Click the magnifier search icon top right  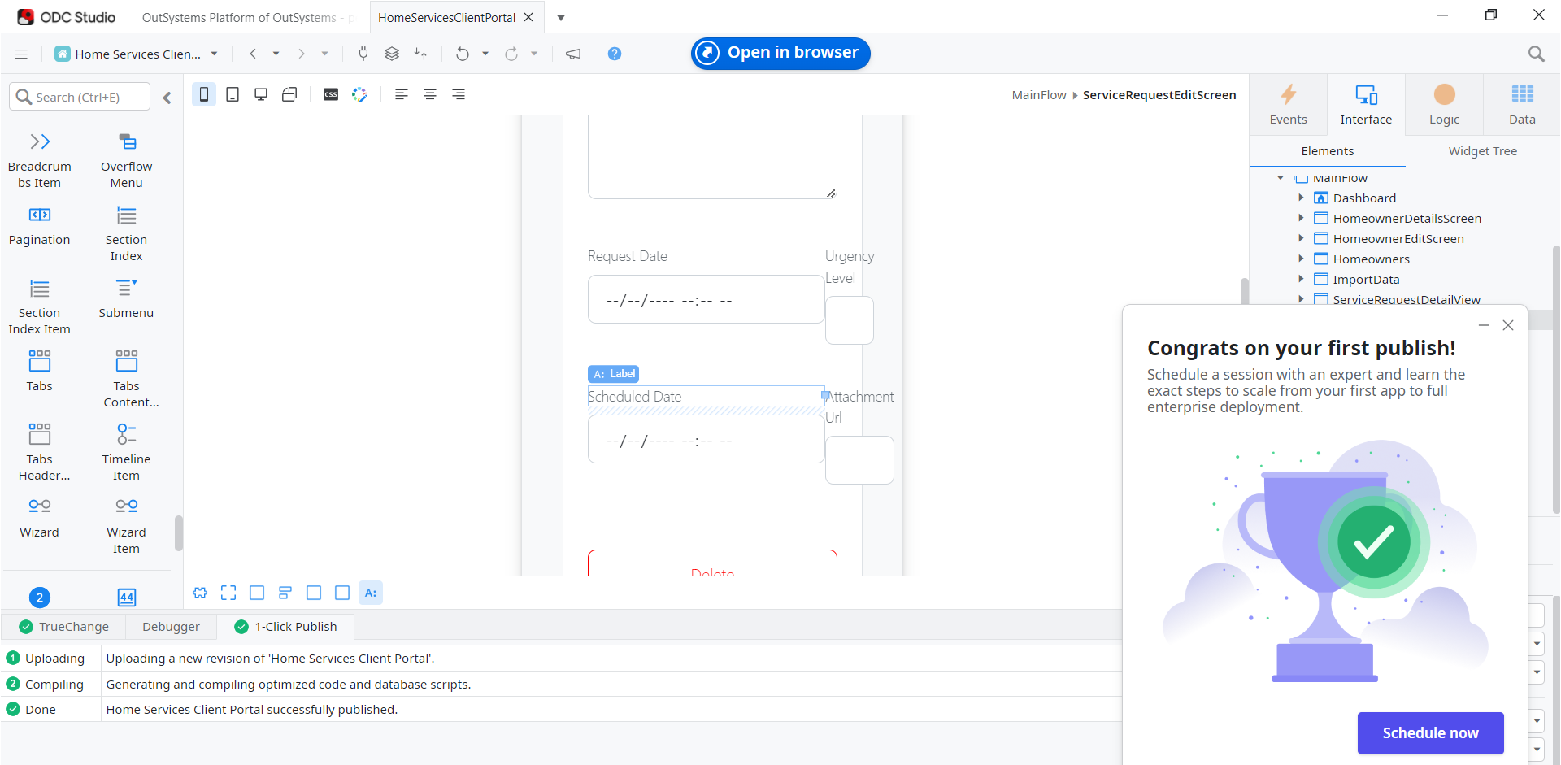(x=1536, y=54)
